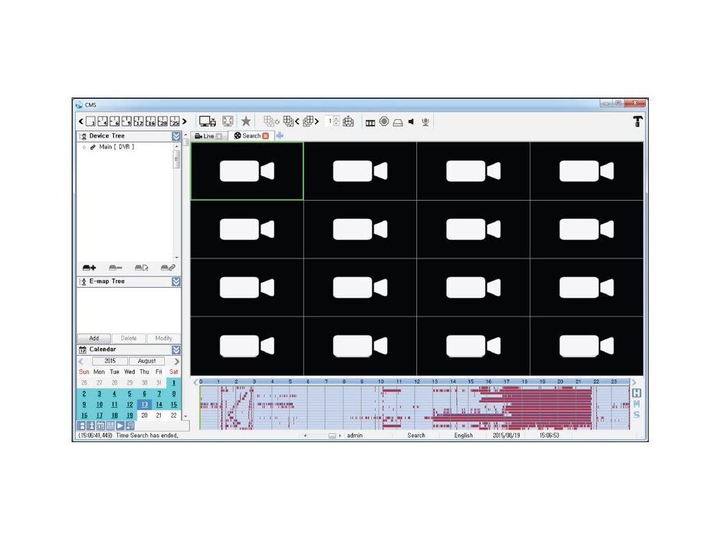Switch to single-channel split layout
The height and width of the screenshot is (539, 719).
coord(91,121)
